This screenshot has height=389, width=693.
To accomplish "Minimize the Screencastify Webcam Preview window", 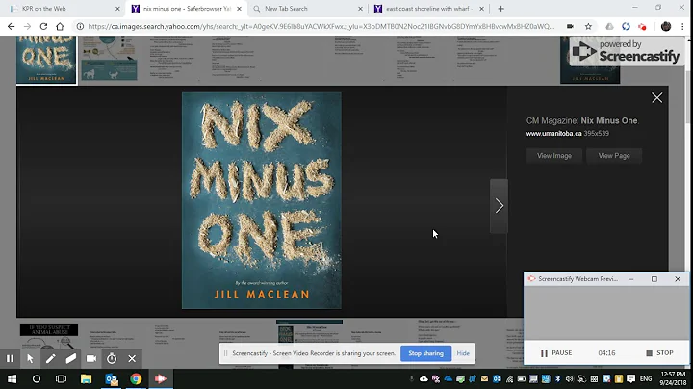I will (630, 279).
